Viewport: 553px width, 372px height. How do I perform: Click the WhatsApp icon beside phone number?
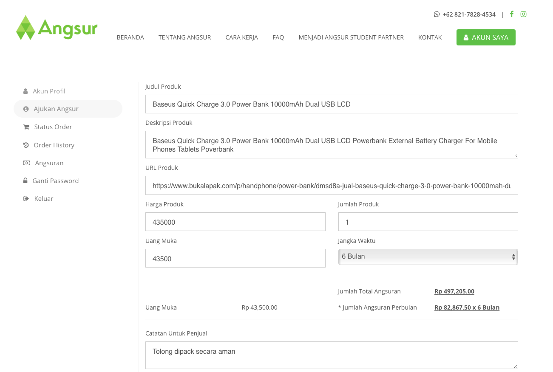click(437, 14)
